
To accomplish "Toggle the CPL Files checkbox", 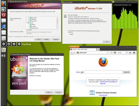I will pyautogui.click(x=31, y=21).
